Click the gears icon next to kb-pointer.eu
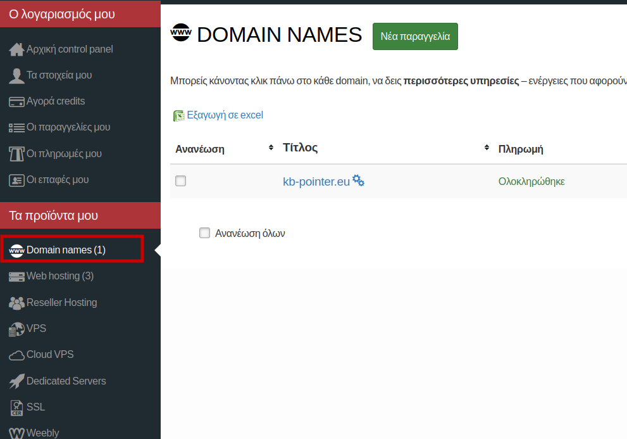Viewport: 627px width, 439px height. coord(359,181)
